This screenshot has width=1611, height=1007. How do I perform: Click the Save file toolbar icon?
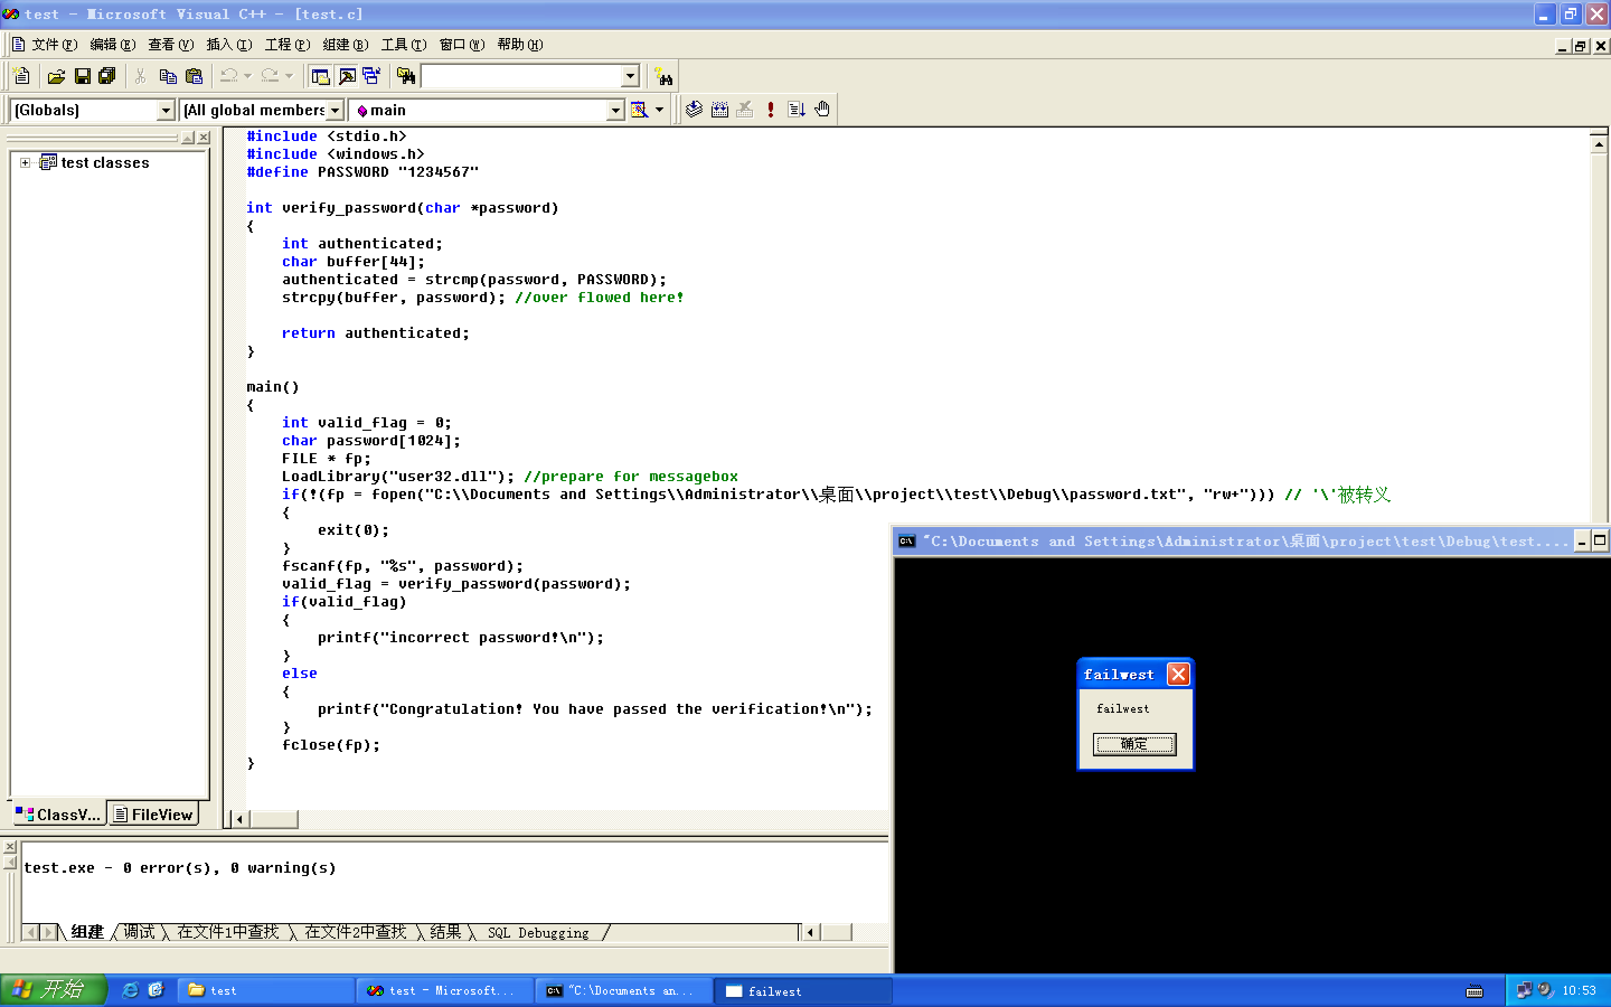tap(82, 77)
